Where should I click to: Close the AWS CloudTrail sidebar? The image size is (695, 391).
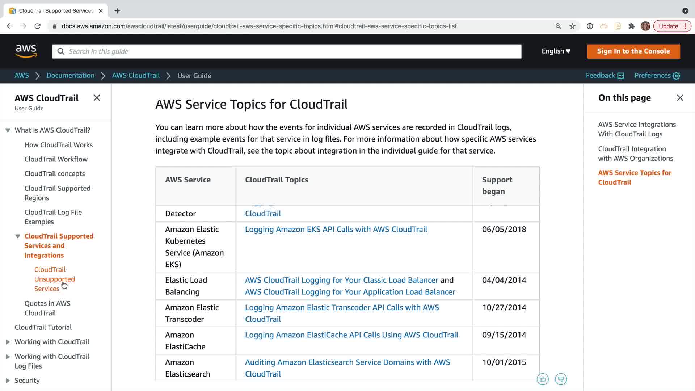97,98
